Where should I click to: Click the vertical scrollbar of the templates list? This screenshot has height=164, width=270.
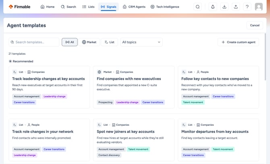click(x=265, y=57)
